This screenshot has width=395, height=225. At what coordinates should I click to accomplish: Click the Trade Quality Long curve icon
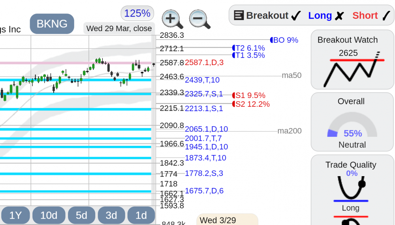tap(351, 188)
